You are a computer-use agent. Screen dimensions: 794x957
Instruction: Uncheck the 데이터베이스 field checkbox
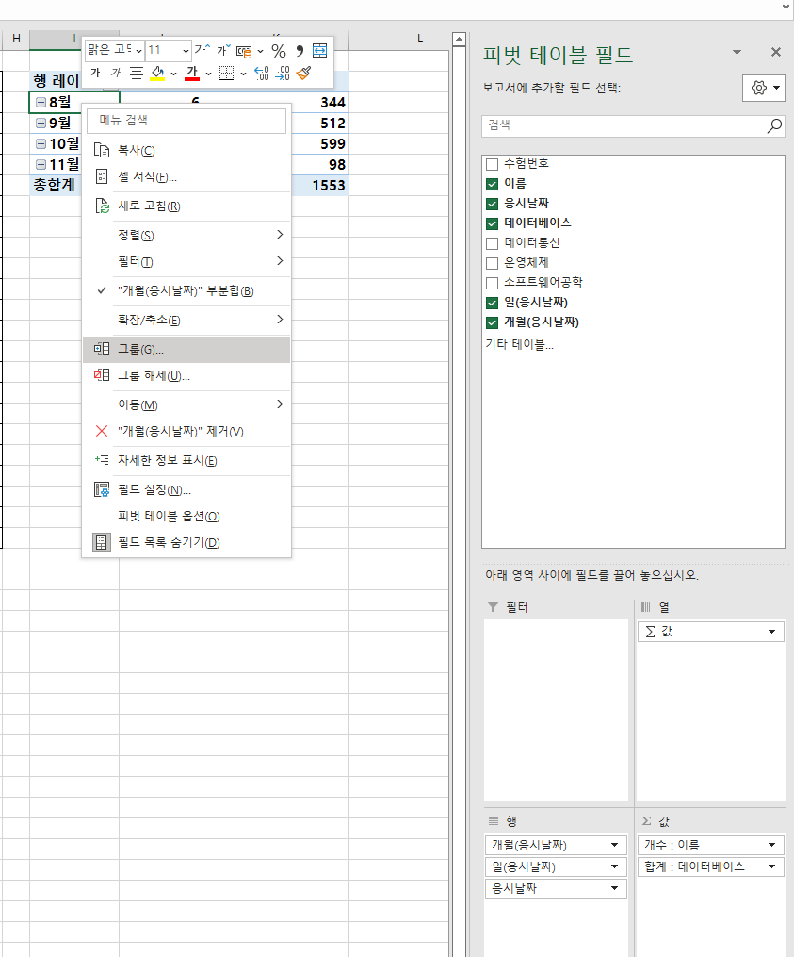(x=492, y=223)
